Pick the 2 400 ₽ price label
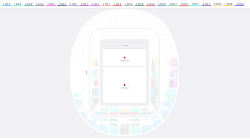This screenshot has width=250, height=139. (40, 4)
